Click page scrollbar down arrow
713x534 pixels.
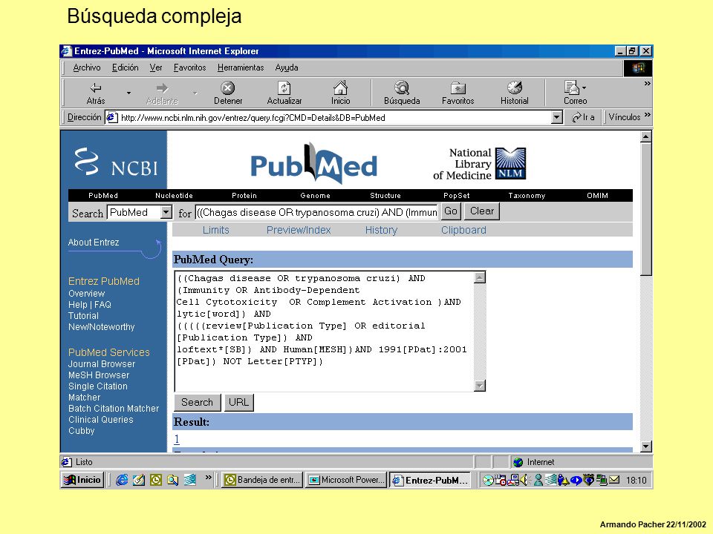(645, 446)
